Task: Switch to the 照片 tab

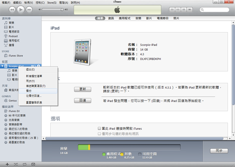Action: pos(176,18)
